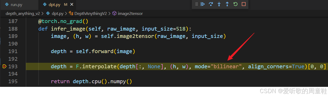Screen dimensions: 328x96
Task: Click align_corners=True argument
Action: (x=276, y=66)
